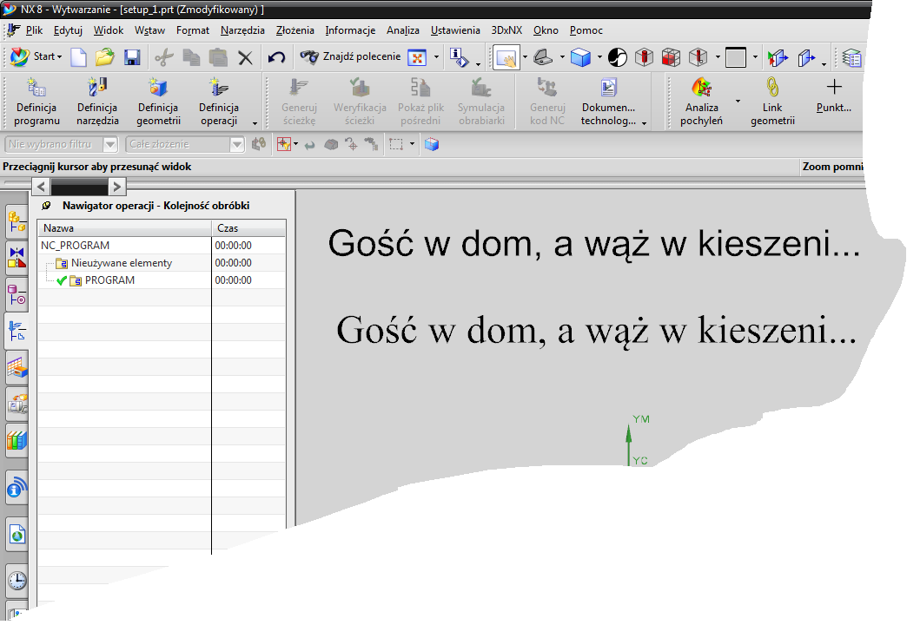The image size is (907, 625).
Task: Open dropdown next to shaded cube icon
Action: point(599,57)
